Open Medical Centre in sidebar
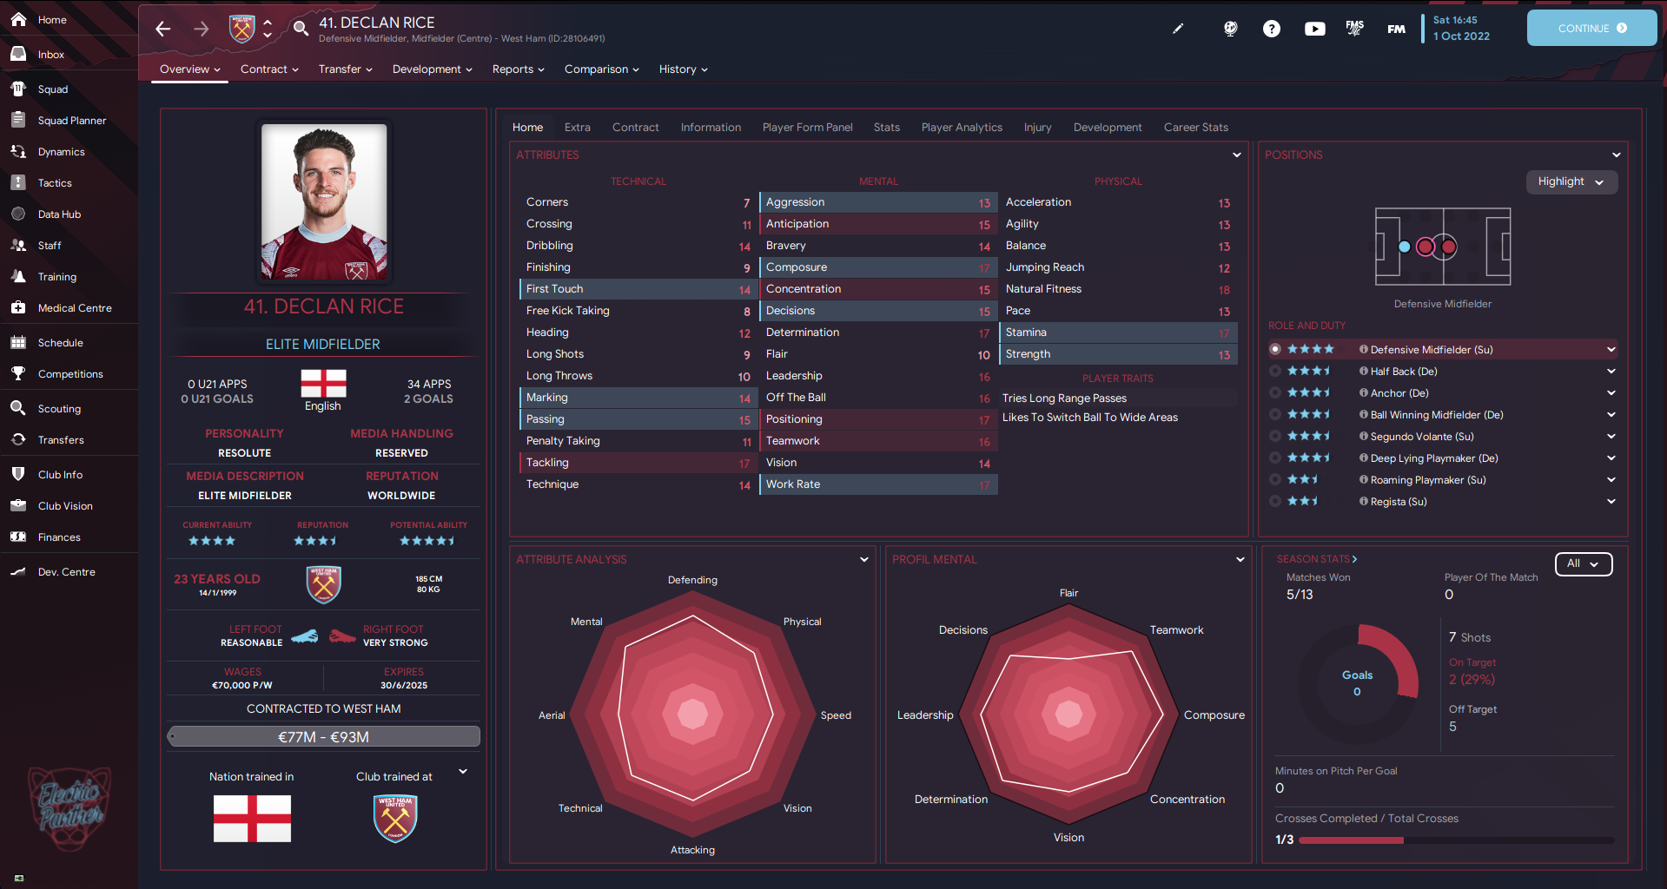This screenshot has height=889, width=1667. tap(74, 308)
